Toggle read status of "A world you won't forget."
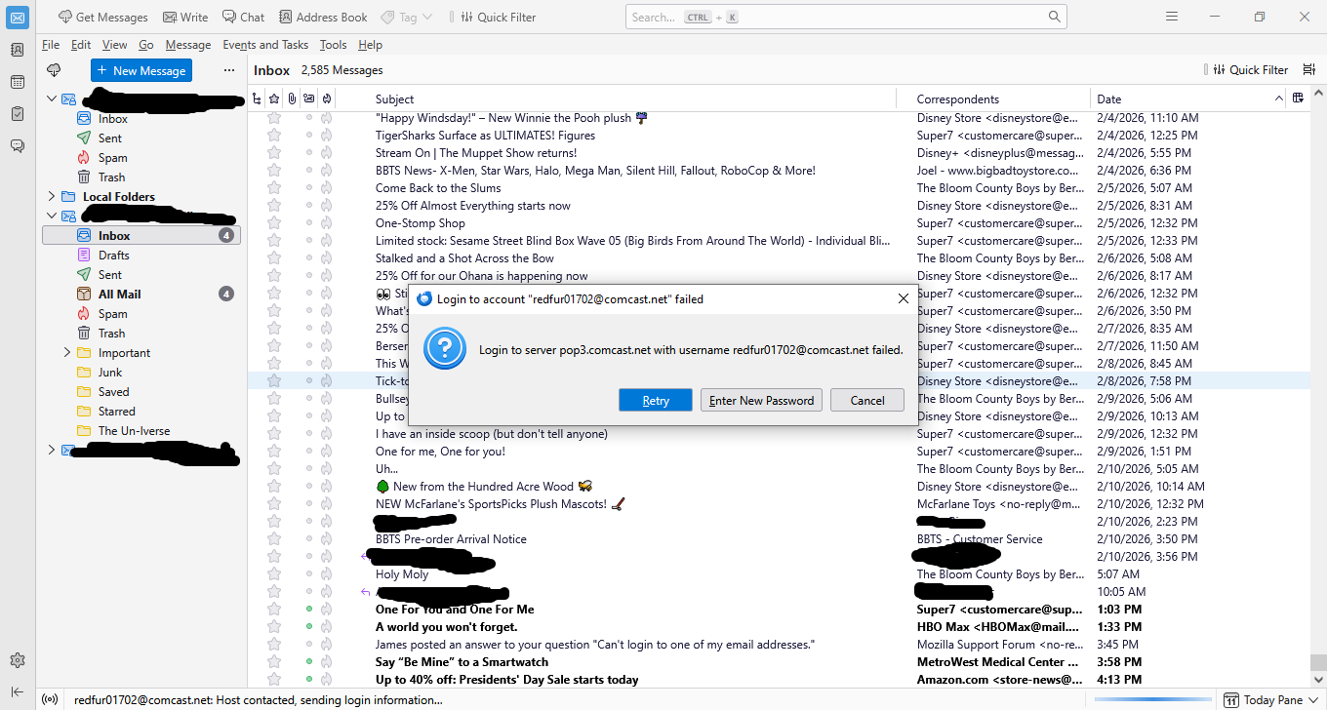This screenshot has width=1327, height=710. tap(309, 627)
